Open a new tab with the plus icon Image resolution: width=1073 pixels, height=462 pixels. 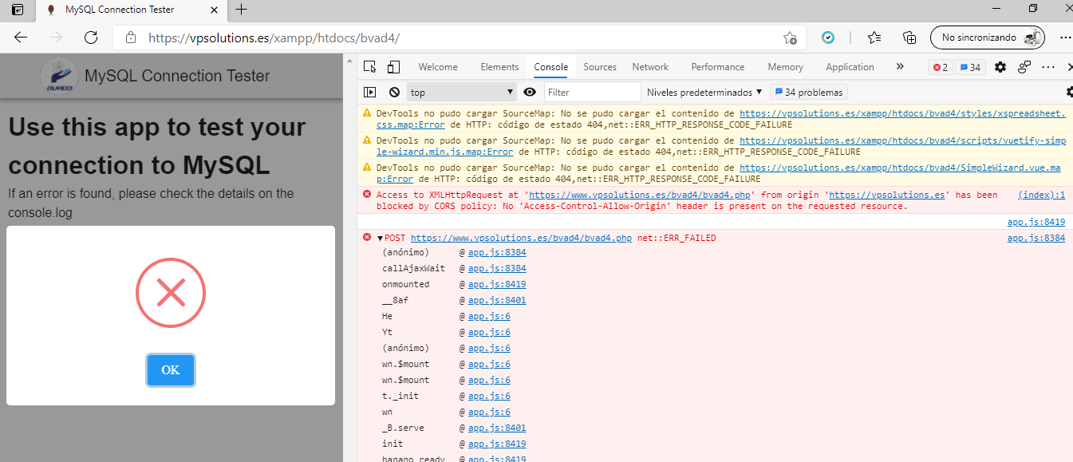coord(242,10)
